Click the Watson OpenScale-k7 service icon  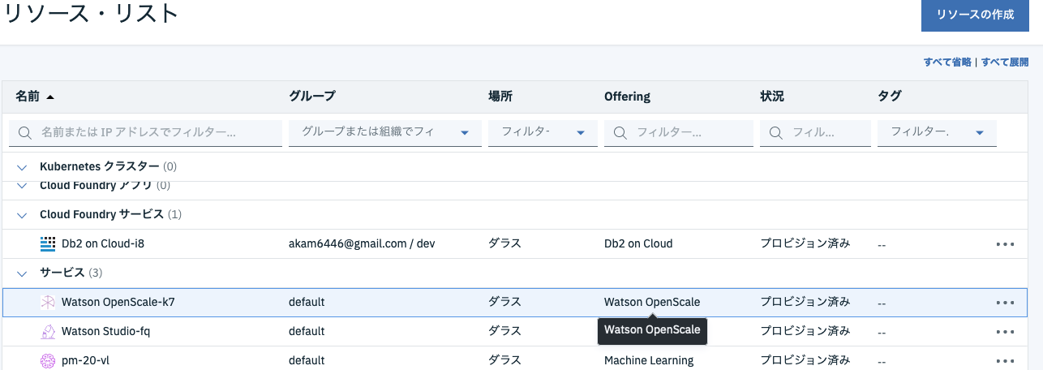[48, 302]
